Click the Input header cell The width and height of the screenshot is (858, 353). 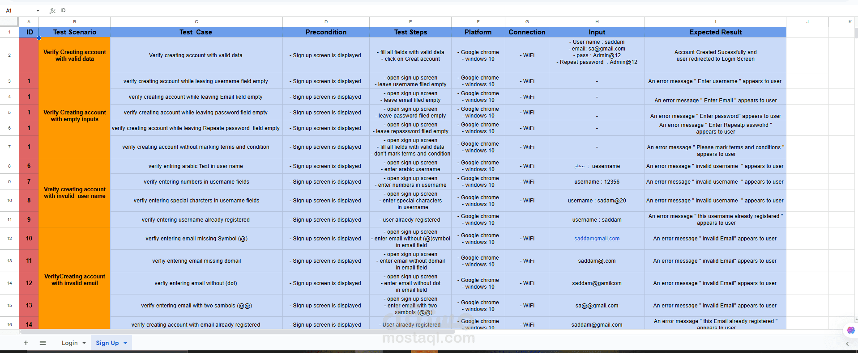(597, 32)
